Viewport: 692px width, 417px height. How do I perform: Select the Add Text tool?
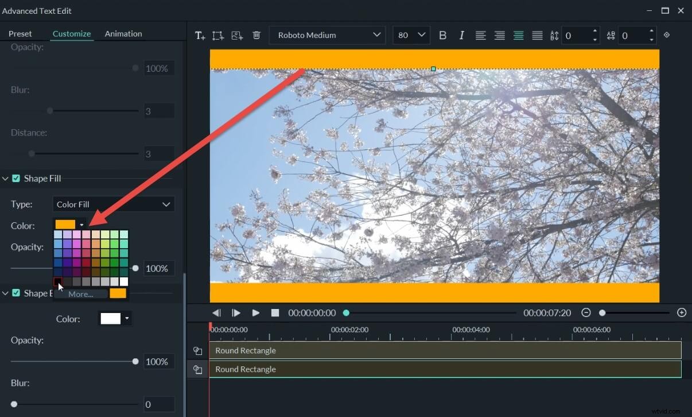click(x=200, y=35)
